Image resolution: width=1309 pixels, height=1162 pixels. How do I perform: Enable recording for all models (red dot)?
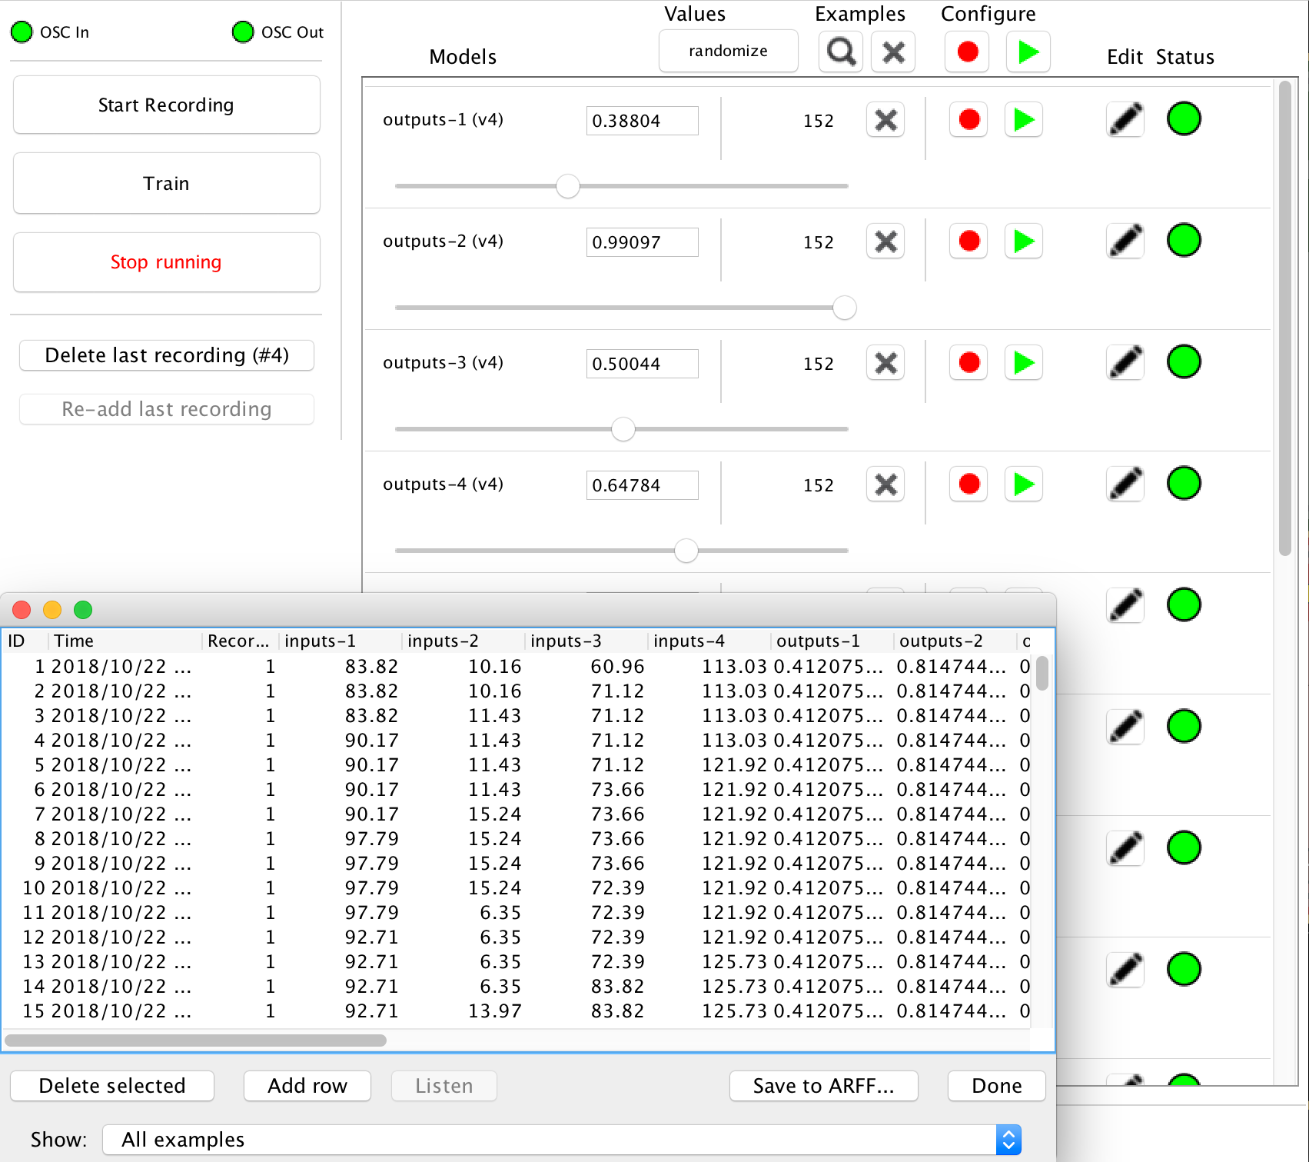[967, 52]
